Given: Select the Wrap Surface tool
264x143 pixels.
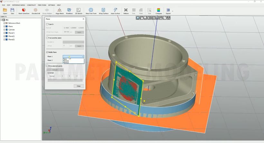Looking at the screenshot, I should click(x=104, y=11).
